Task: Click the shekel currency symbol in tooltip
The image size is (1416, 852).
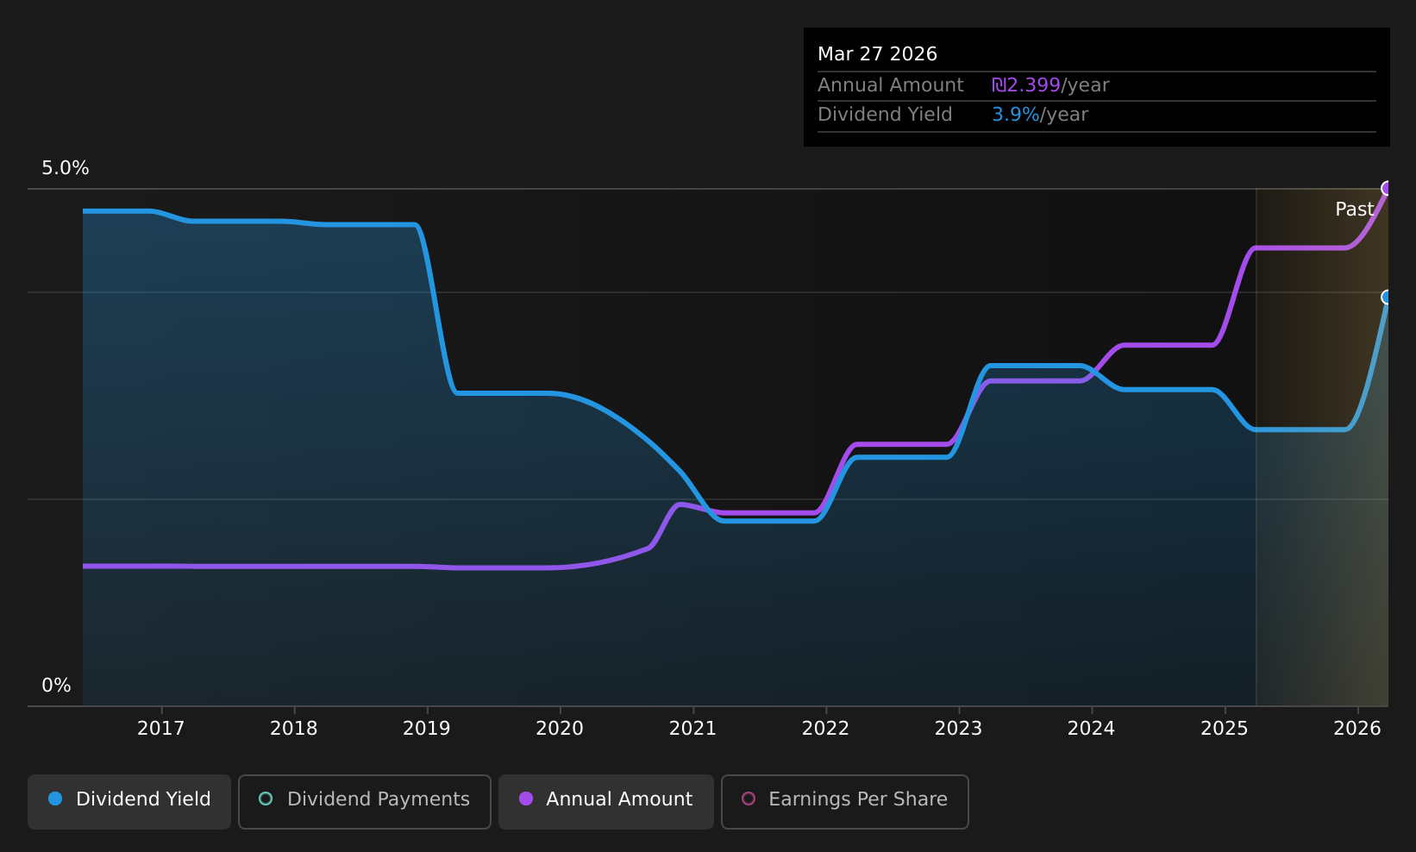Action: pos(999,85)
